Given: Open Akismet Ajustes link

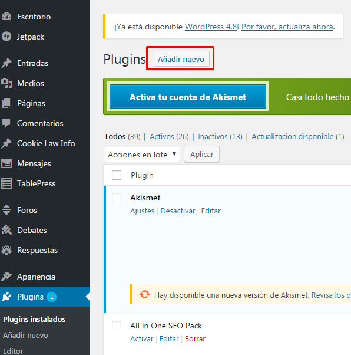Looking at the screenshot, I should 143,211.
